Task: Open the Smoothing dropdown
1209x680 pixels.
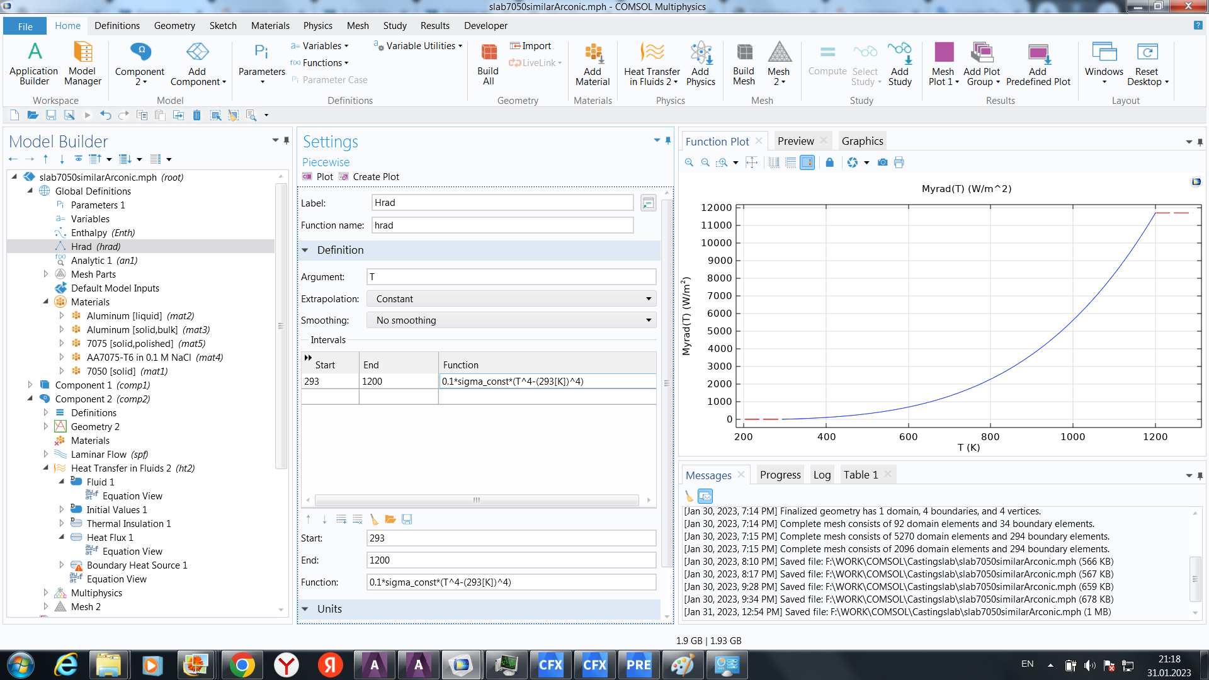Action: click(511, 320)
